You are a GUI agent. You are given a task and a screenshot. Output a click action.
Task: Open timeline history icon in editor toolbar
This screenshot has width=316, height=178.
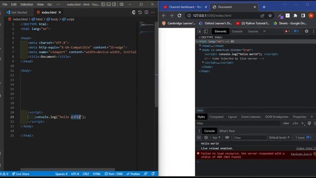[140, 12]
